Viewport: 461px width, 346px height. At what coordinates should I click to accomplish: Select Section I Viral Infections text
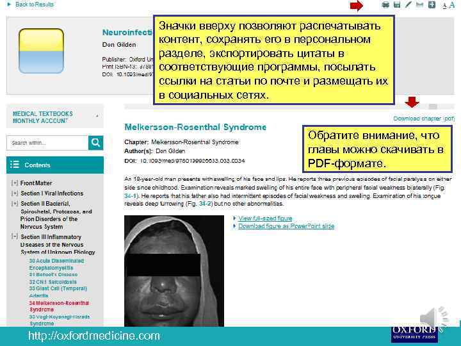pos(52,194)
